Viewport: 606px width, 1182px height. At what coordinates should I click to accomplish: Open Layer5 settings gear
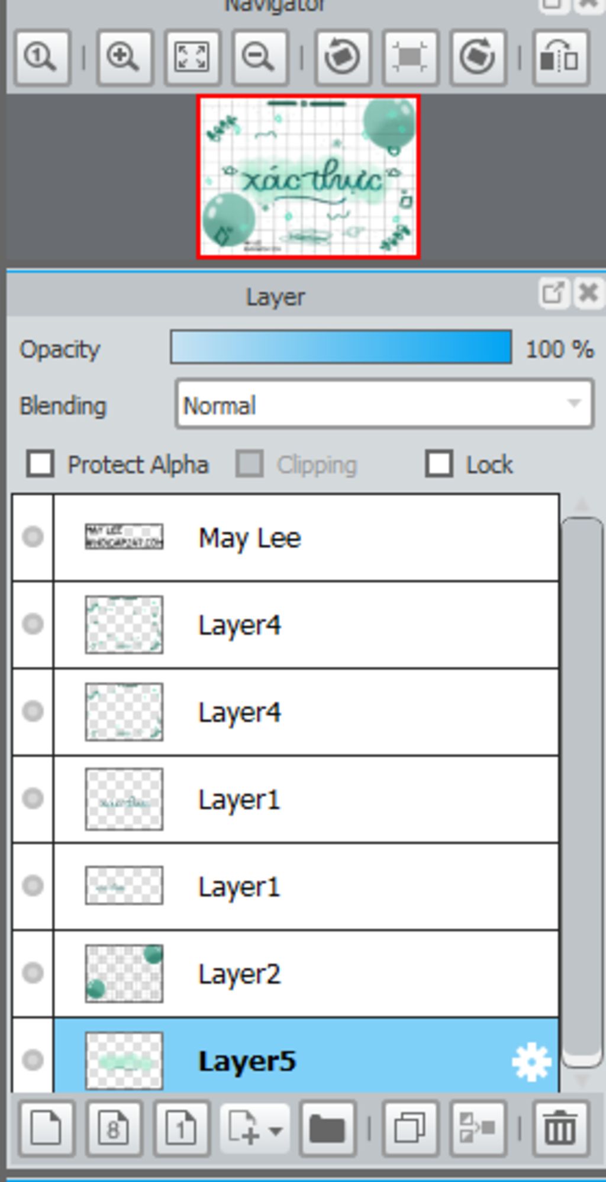[531, 1062]
